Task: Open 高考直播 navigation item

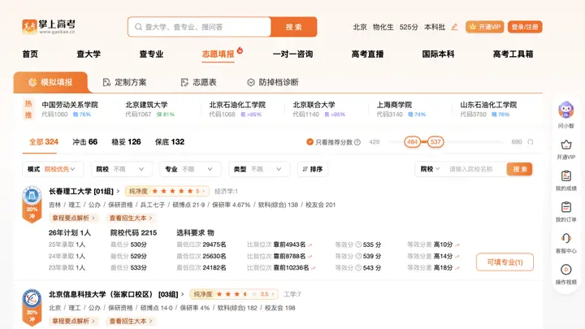Action: point(367,54)
